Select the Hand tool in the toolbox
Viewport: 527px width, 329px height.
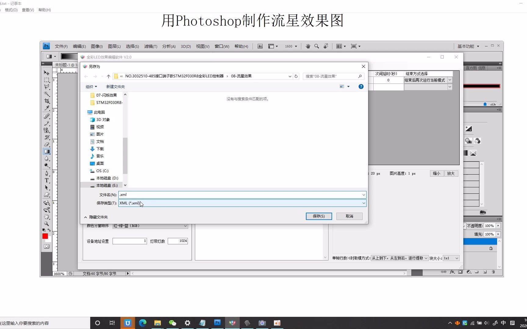pyautogui.click(x=46, y=217)
